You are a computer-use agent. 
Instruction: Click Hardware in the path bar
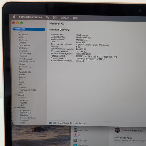point(80,123)
